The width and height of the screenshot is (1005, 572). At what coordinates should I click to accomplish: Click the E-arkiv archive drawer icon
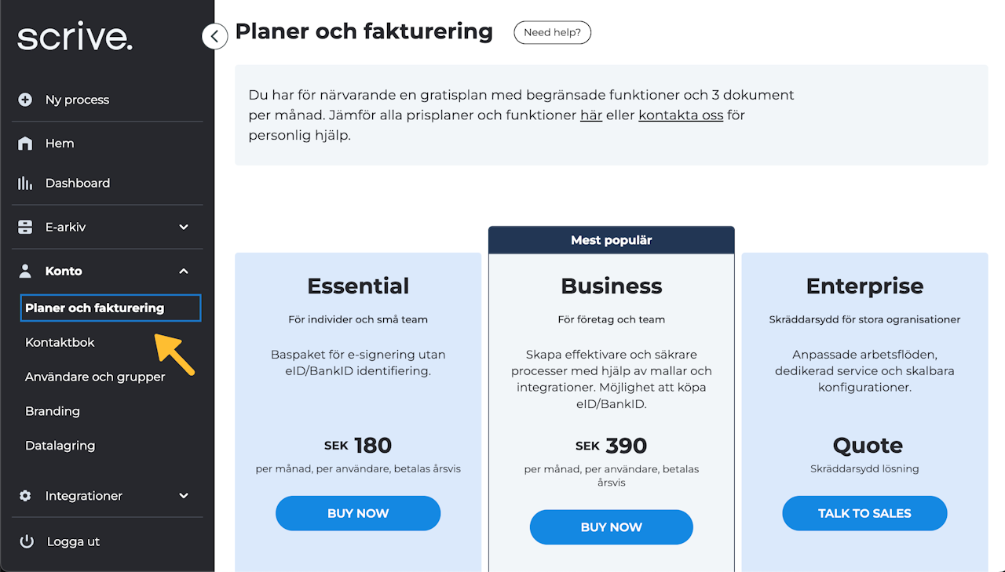[x=25, y=227]
